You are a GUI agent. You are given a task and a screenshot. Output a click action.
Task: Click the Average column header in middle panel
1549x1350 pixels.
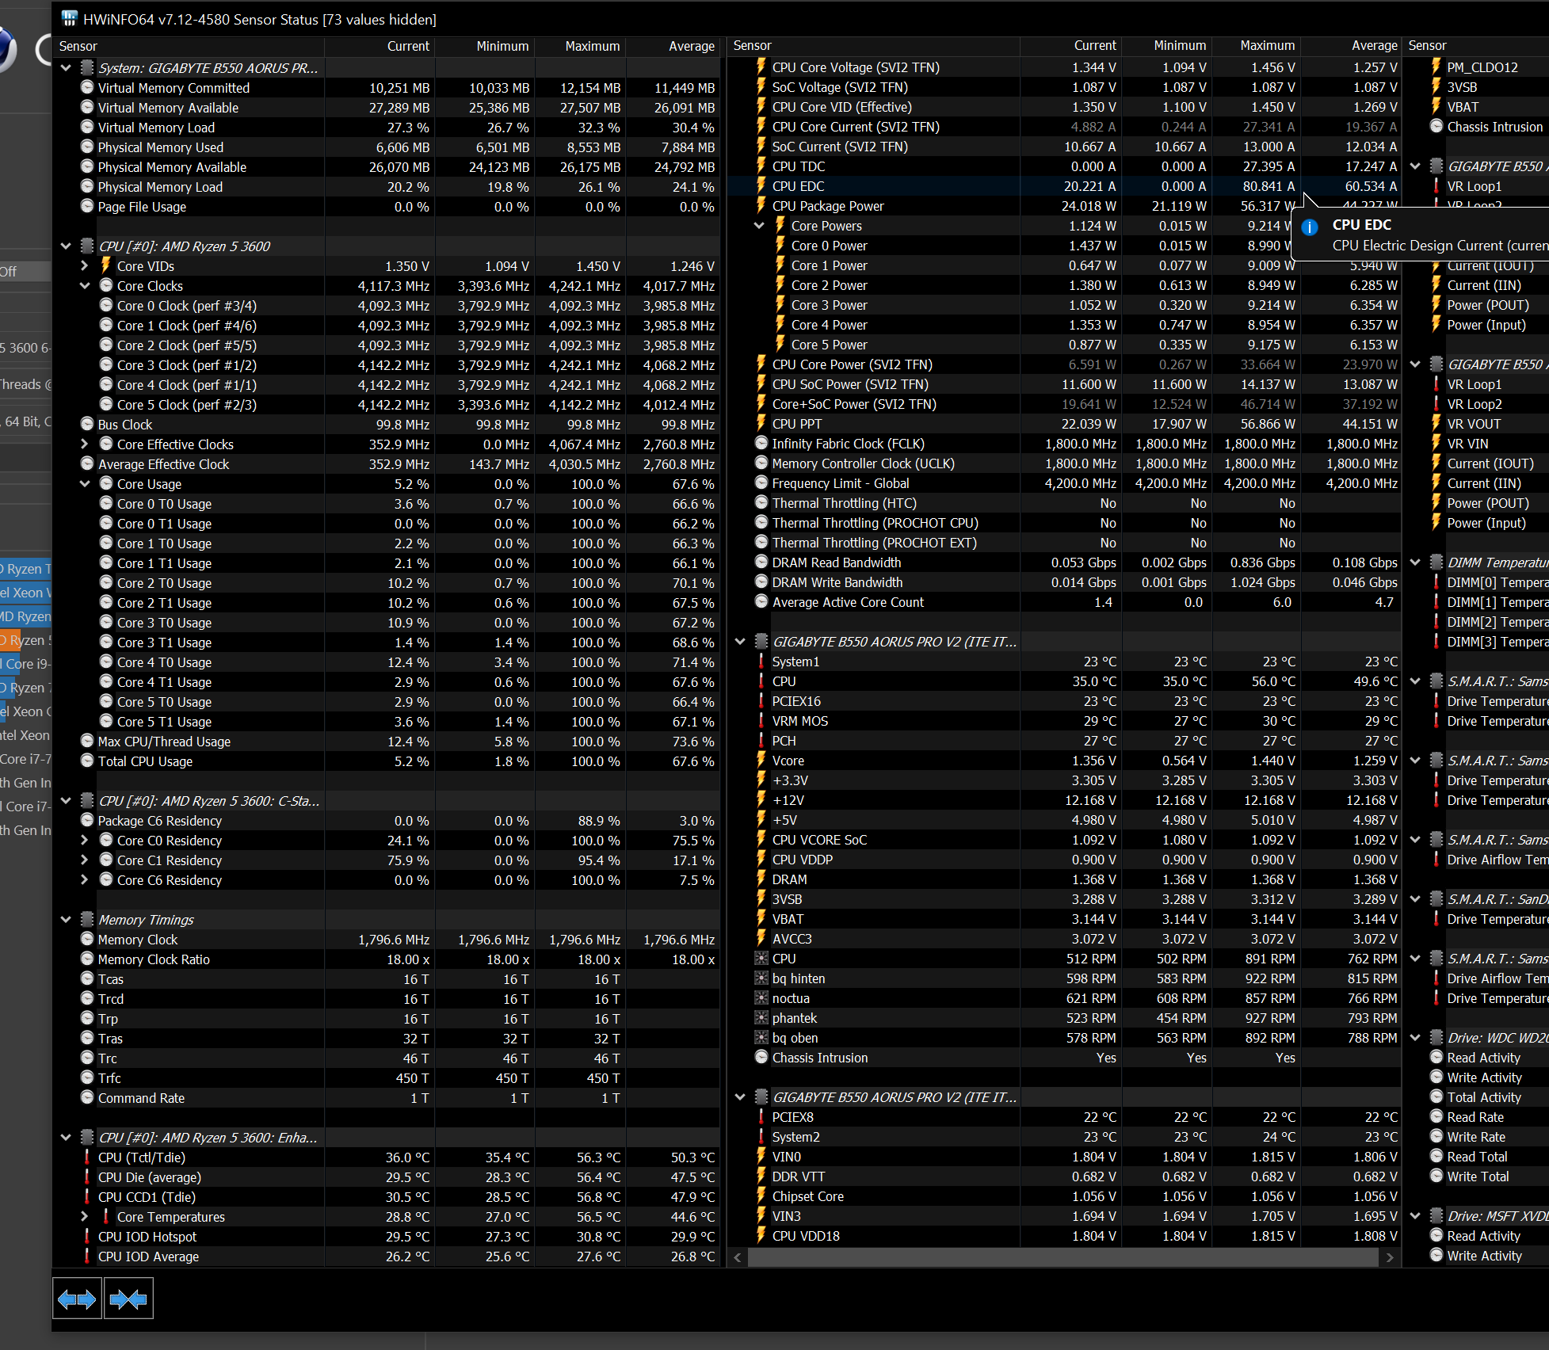pos(1374,46)
